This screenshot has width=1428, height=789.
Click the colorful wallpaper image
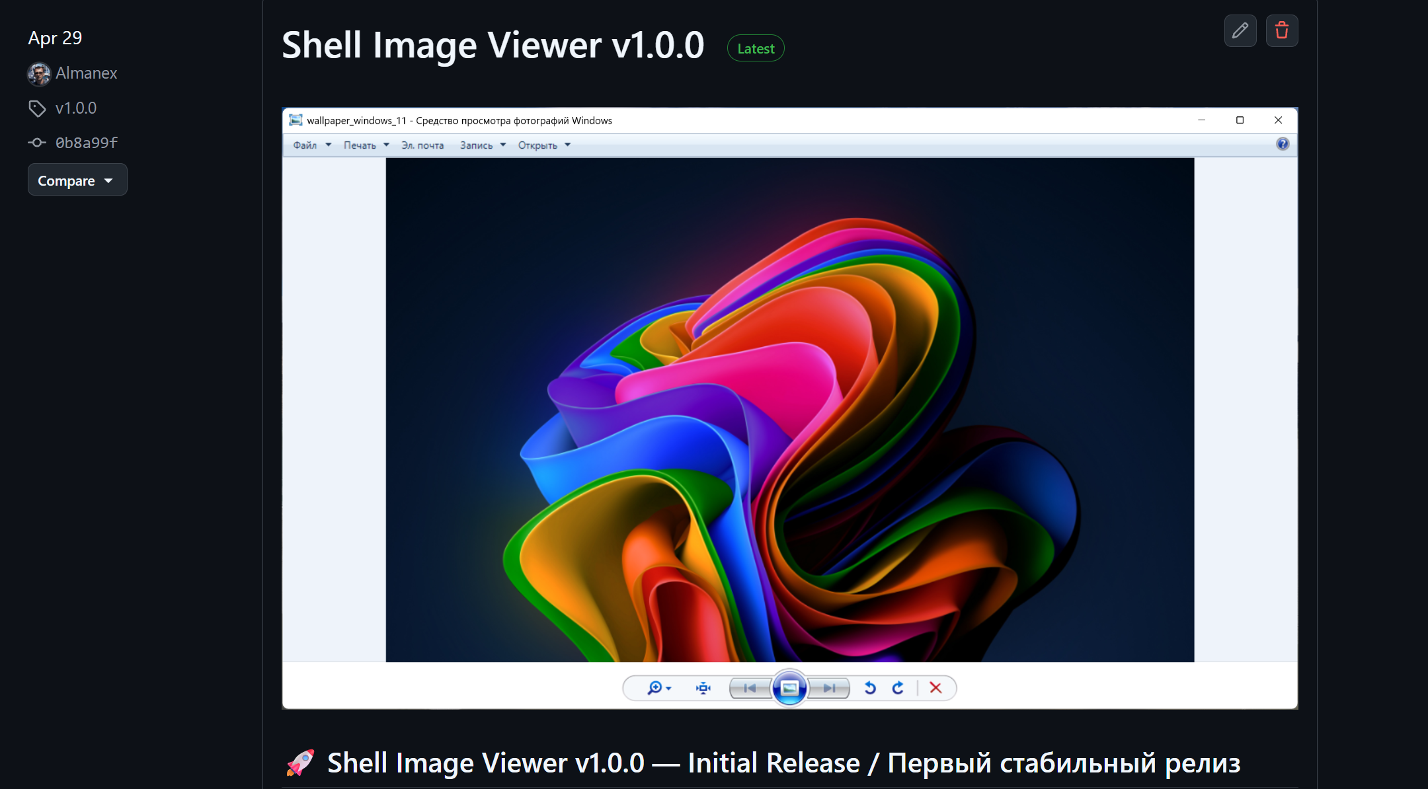pos(790,410)
